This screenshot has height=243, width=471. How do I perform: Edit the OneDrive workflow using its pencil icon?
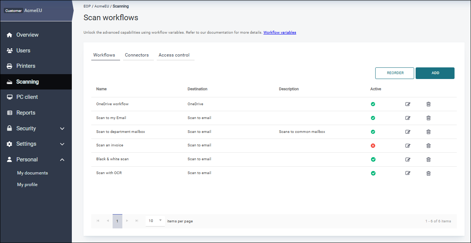click(x=408, y=104)
